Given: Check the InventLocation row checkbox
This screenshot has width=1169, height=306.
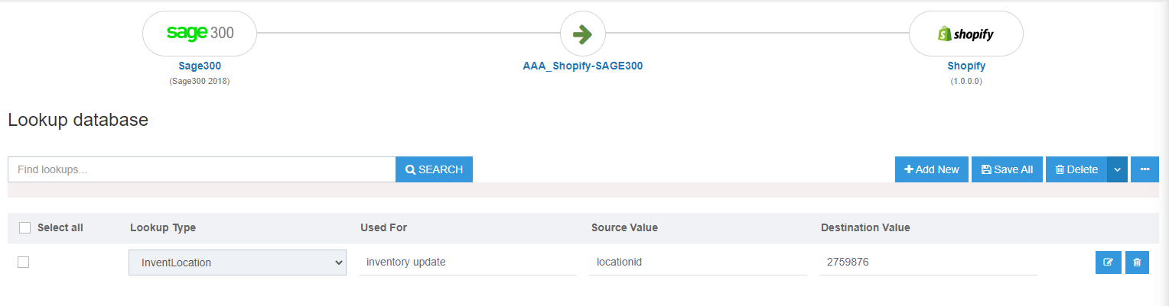Looking at the screenshot, I should tap(24, 262).
